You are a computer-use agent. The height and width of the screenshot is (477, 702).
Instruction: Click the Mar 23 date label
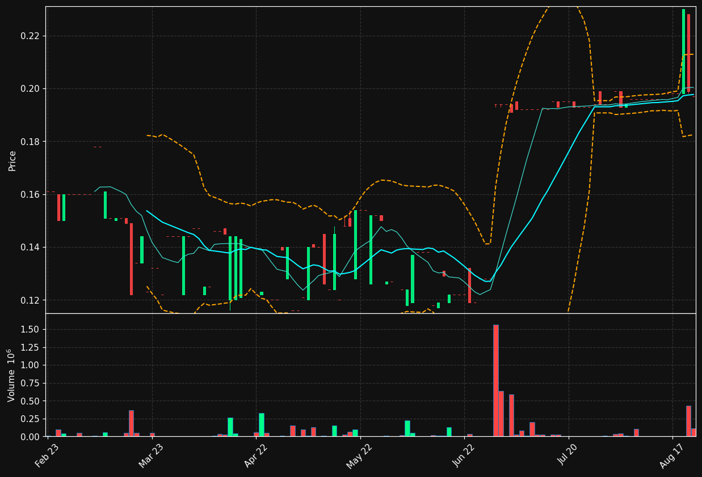tap(151, 455)
